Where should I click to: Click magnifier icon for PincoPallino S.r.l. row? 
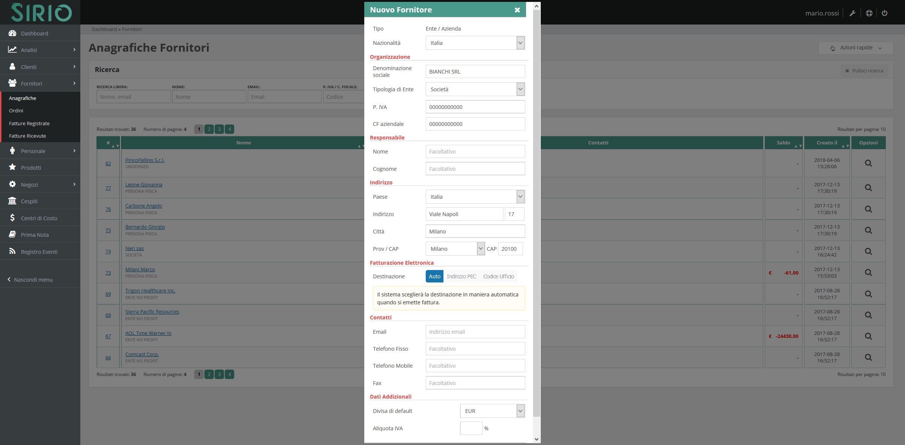click(868, 163)
